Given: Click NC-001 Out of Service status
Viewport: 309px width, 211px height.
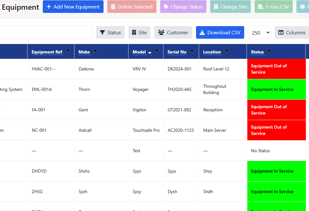Looking at the screenshot, I should [277, 130].
